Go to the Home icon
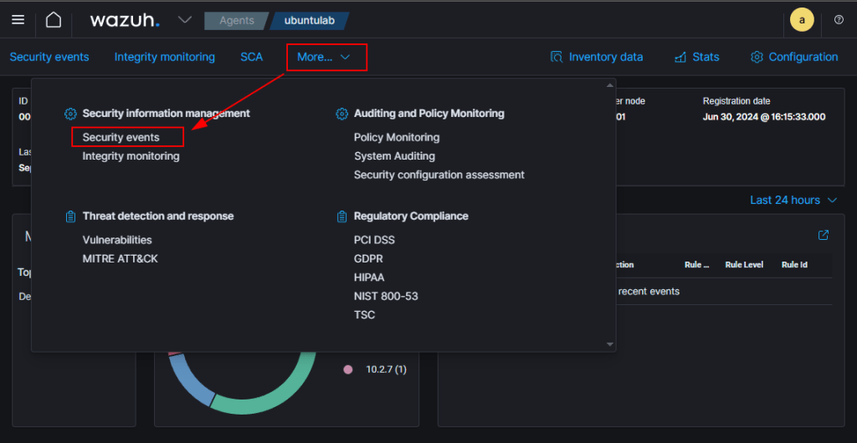The width and height of the screenshot is (857, 443). click(53, 20)
